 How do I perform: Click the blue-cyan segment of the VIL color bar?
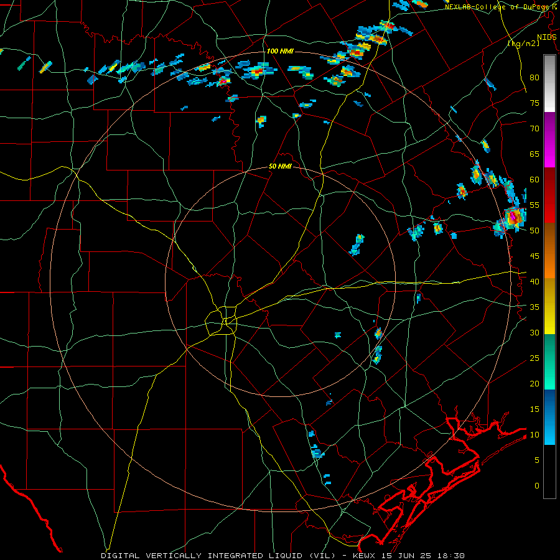coord(549,417)
